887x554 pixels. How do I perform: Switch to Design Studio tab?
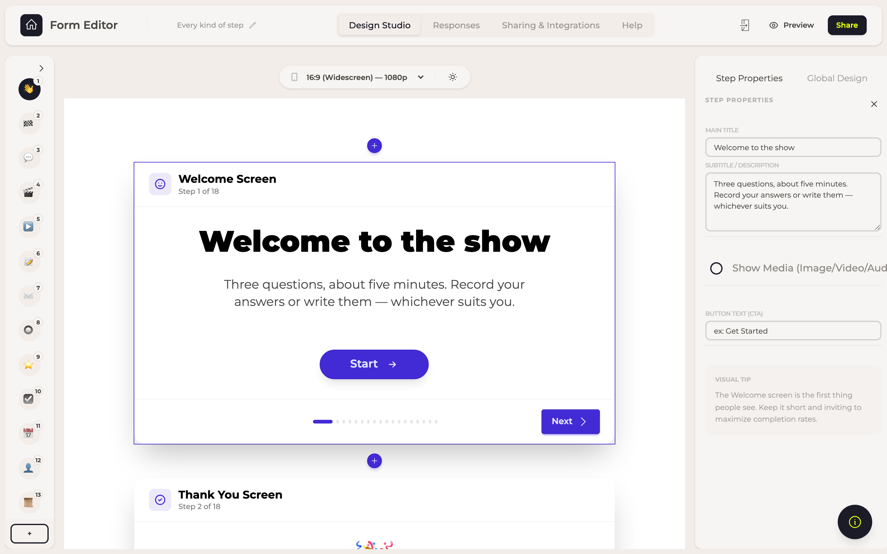tap(379, 25)
